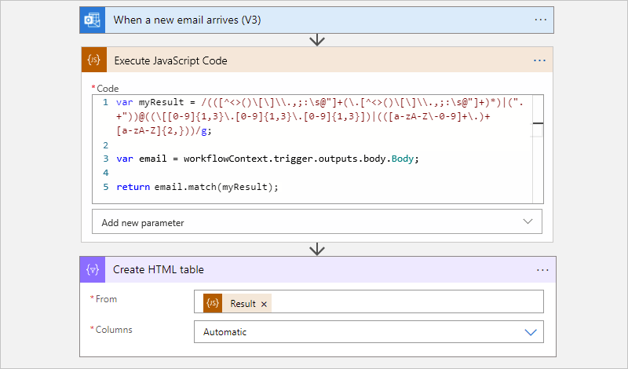
Task: Click arrow connector above Create HTML table
Action: [317, 249]
